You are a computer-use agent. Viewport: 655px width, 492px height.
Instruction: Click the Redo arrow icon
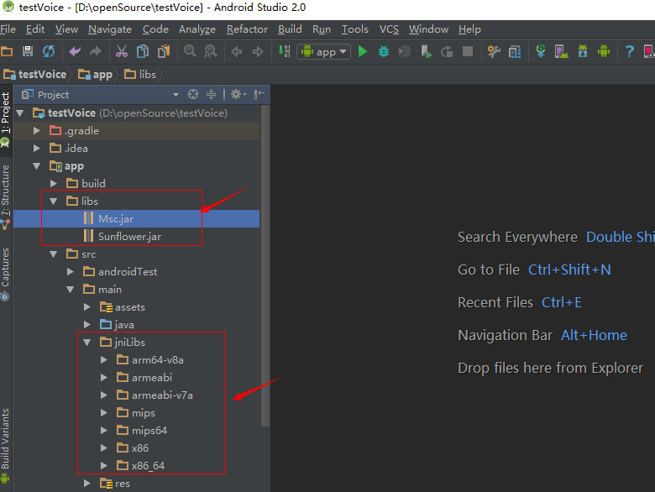96,52
